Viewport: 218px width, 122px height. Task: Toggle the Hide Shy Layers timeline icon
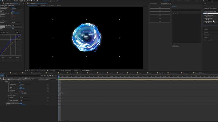[x=48, y=76]
